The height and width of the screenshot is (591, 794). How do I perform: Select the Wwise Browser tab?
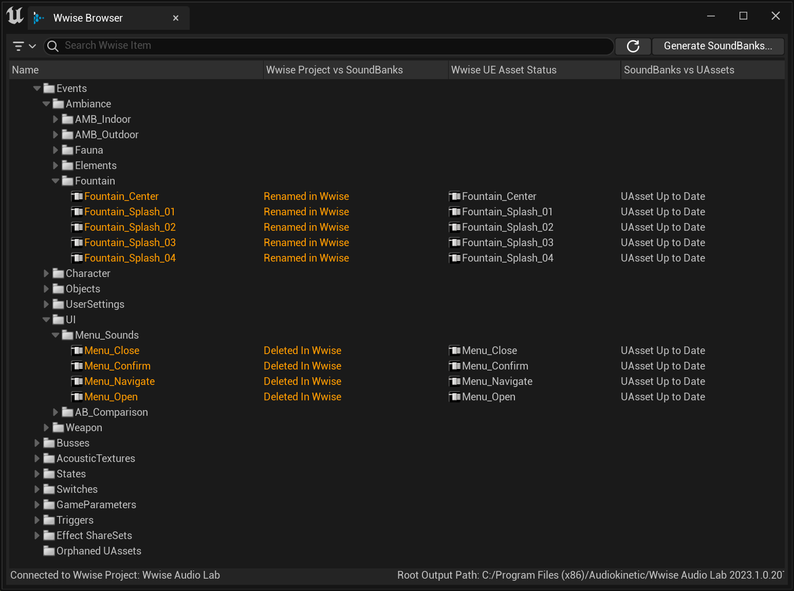[x=88, y=18]
